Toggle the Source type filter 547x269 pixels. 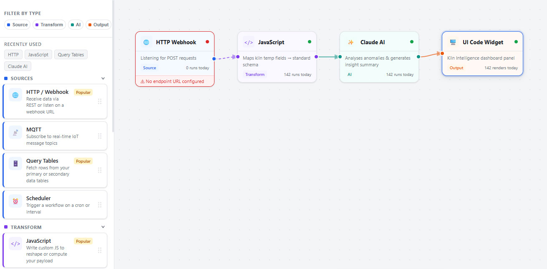click(18, 25)
